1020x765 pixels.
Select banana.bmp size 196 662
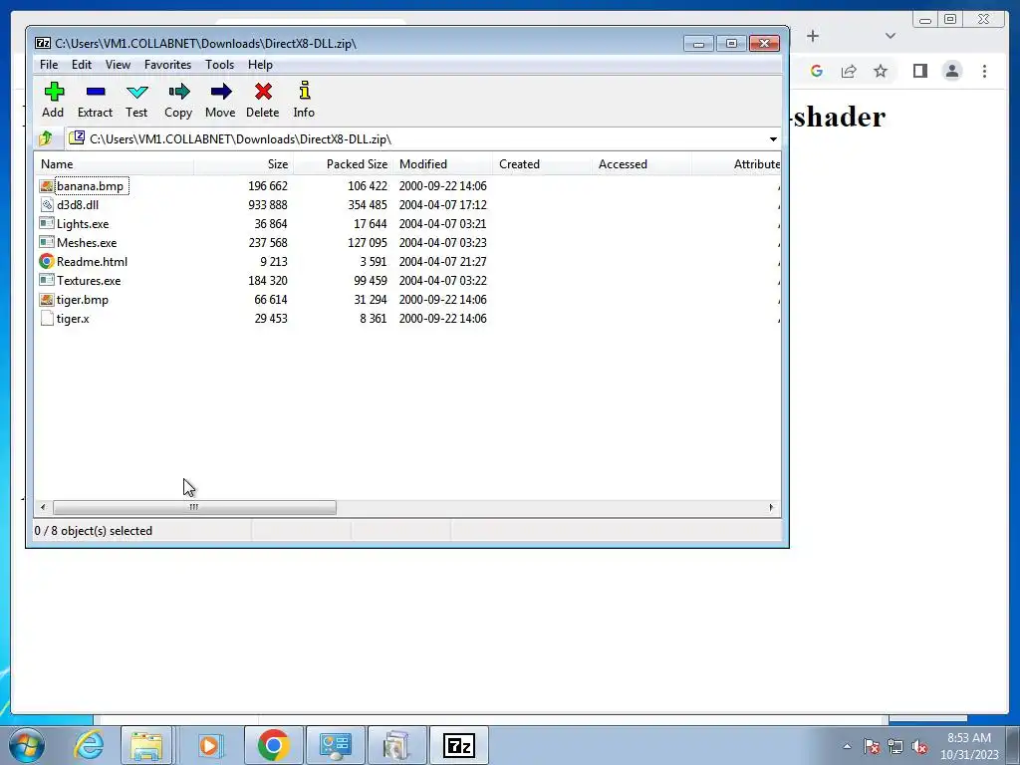267,186
